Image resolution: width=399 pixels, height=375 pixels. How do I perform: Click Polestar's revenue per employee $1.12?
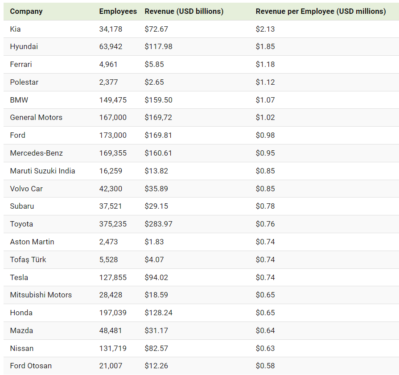click(x=265, y=82)
